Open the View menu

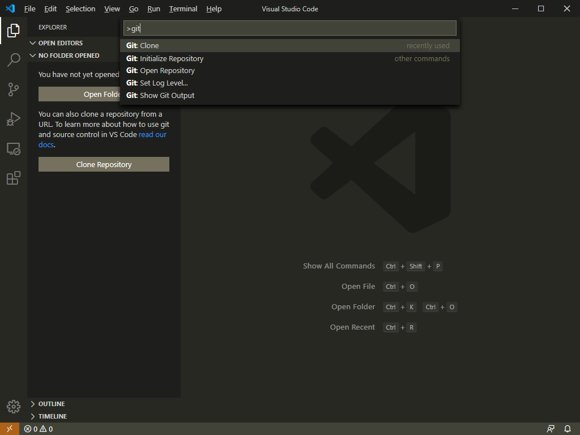(x=112, y=8)
